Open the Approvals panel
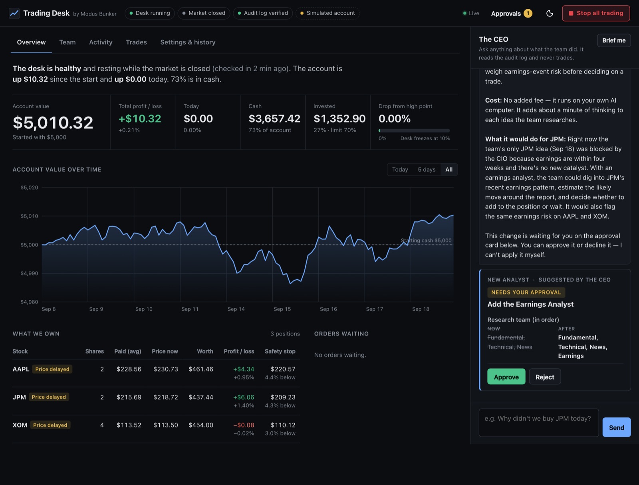 (x=511, y=13)
